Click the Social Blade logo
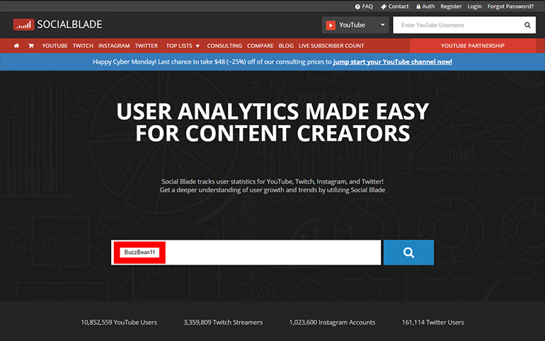Viewport: 545px width, 341px height. point(57,24)
